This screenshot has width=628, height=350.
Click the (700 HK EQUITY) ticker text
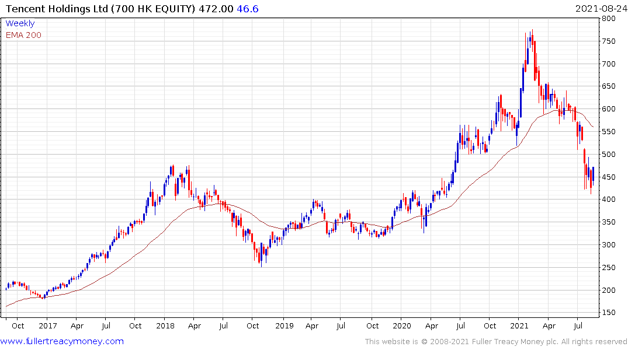click(153, 9)
